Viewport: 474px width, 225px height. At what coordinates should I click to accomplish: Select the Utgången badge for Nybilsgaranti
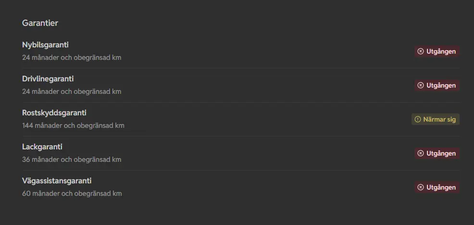click(437, 51)
